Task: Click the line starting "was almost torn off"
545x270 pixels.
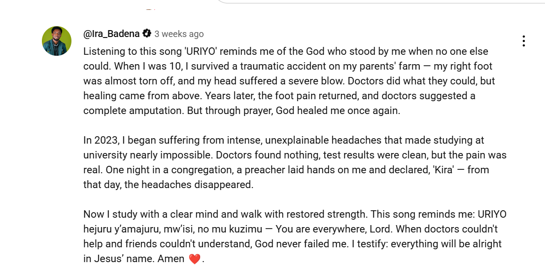Action: [289, 81]
